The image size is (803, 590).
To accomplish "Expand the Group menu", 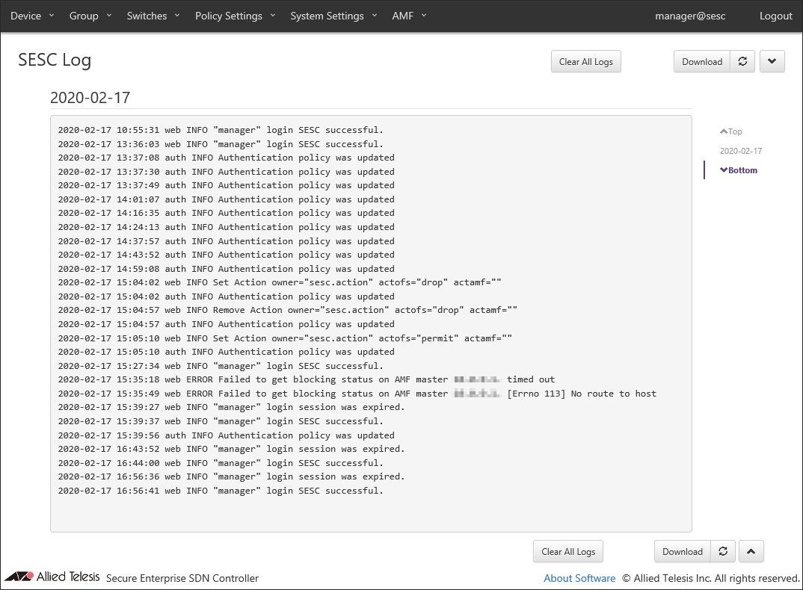I will [x=90, y=16].
